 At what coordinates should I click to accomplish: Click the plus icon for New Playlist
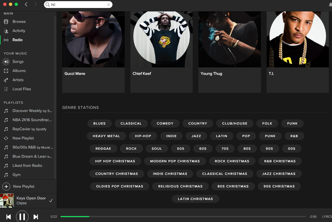point(6,187)
